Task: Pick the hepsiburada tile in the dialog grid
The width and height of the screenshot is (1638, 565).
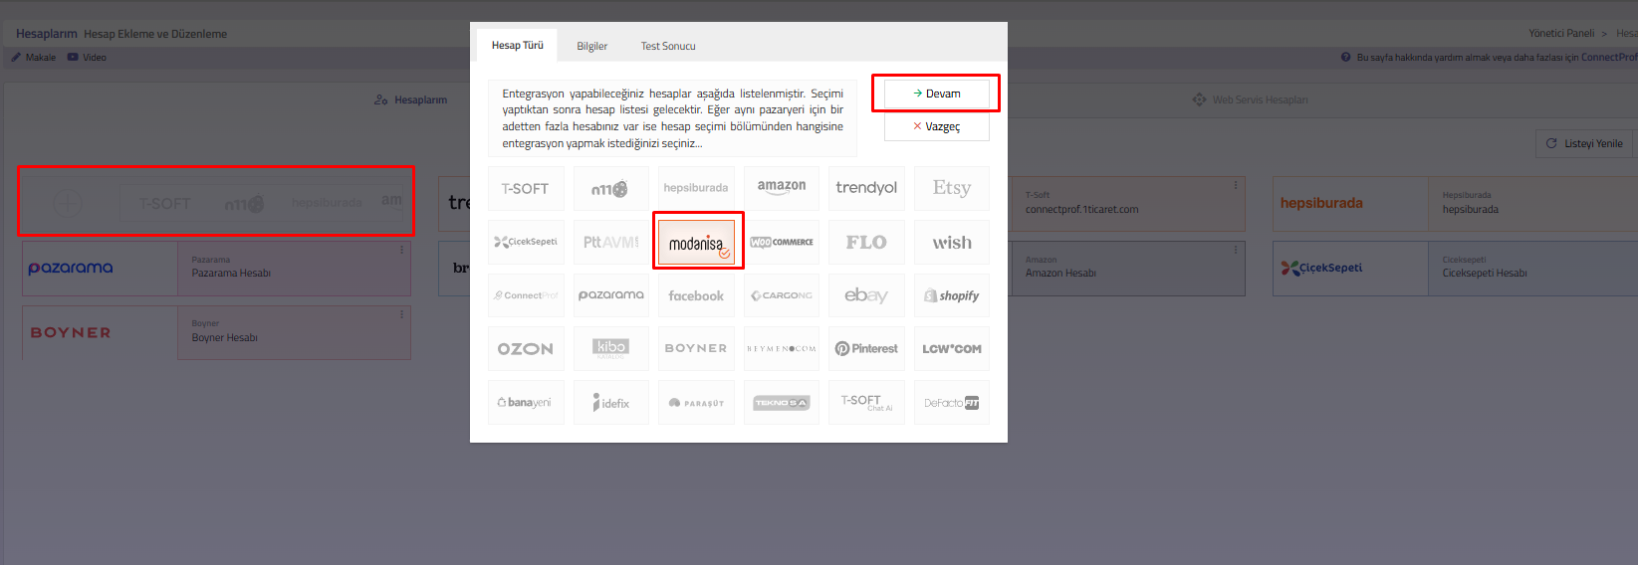Action: [696, 188]
